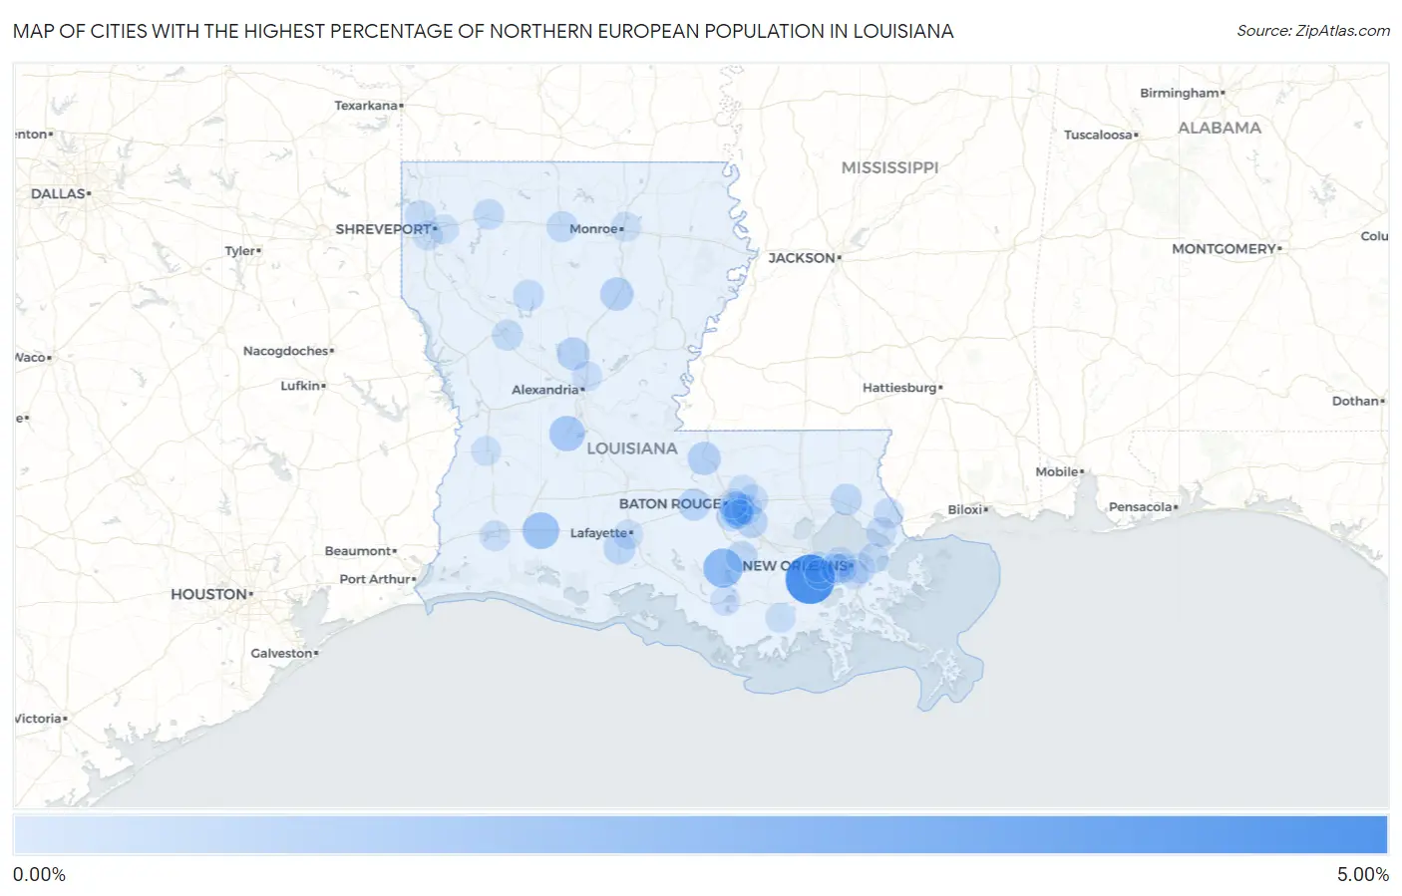Click the Galveston city label
Screen dimensions: 1402x896
[281, 654]
